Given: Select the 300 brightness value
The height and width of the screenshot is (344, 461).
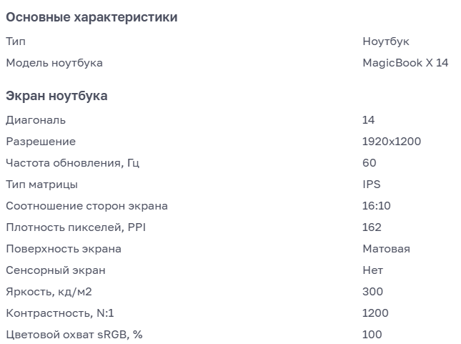Looking at the screenshot, I should tap(372, 292).
